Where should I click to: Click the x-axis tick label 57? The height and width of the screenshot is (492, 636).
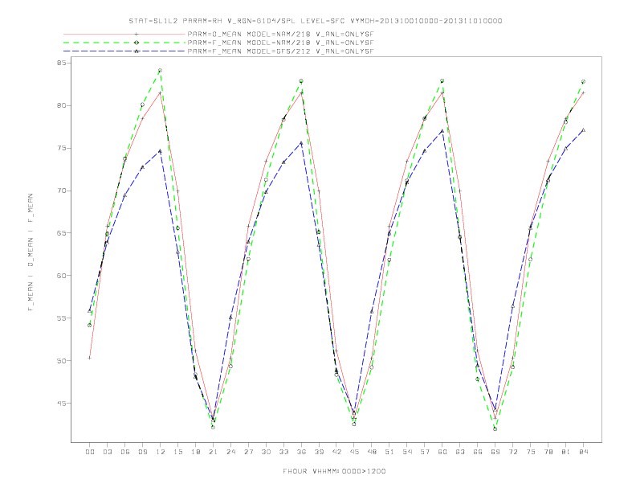(x=425, y=452)
